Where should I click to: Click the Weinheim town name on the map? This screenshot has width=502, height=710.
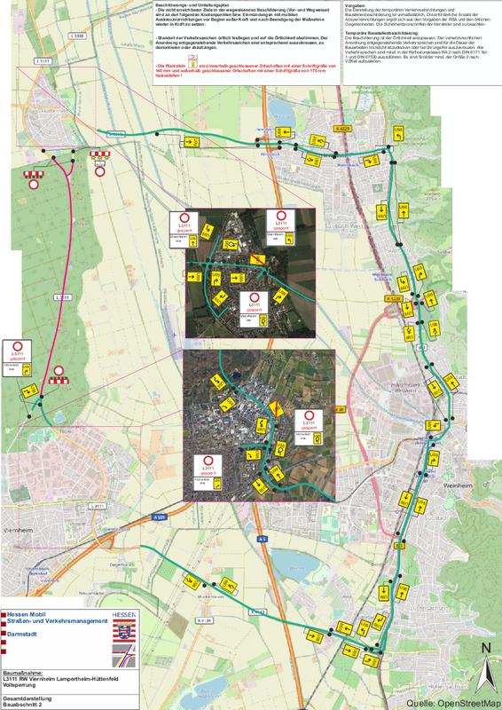click(x=456, y=485)
